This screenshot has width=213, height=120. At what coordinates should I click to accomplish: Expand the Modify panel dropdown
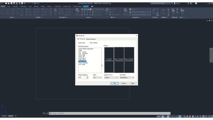point(39,17)
